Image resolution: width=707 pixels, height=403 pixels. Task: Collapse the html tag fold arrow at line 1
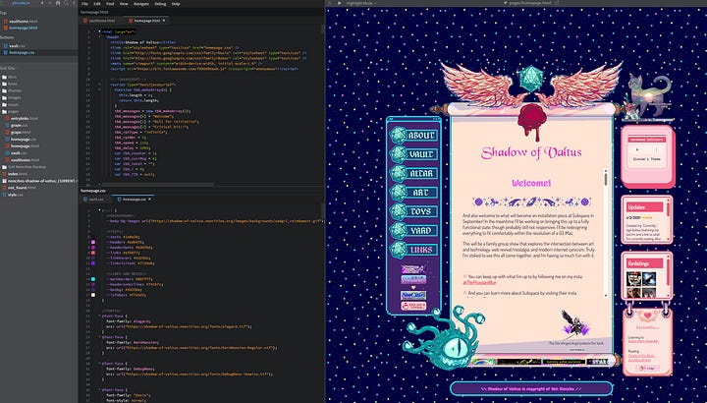pyautogui.click(x=99, y=32)
